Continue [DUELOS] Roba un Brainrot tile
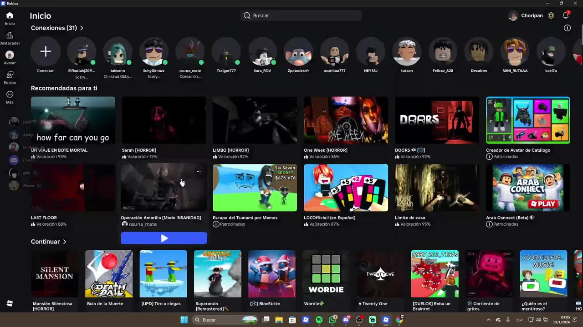The height and width of the screenshot is (327, 583). [435, 274]
